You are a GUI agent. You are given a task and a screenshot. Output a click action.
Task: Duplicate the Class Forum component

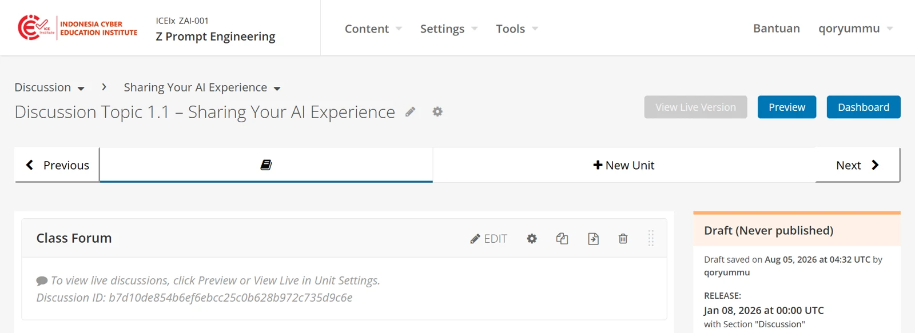click(x=562, y=239)
